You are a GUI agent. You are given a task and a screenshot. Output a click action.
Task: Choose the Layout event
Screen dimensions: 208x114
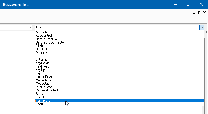click(x=120, y=74)
